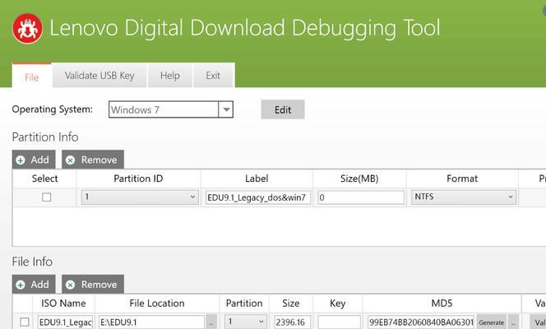Click the Edit button
Screen dimensions: 546x329
click(x=283, y=109)
